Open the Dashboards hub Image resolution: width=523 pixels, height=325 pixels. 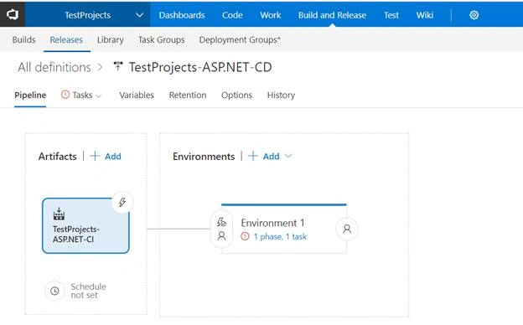[182, 15]
